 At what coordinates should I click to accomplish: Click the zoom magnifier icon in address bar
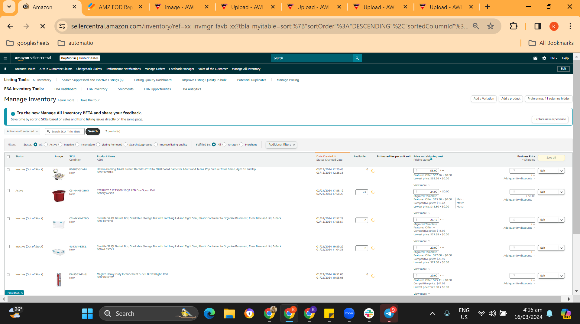pos(476,26)
